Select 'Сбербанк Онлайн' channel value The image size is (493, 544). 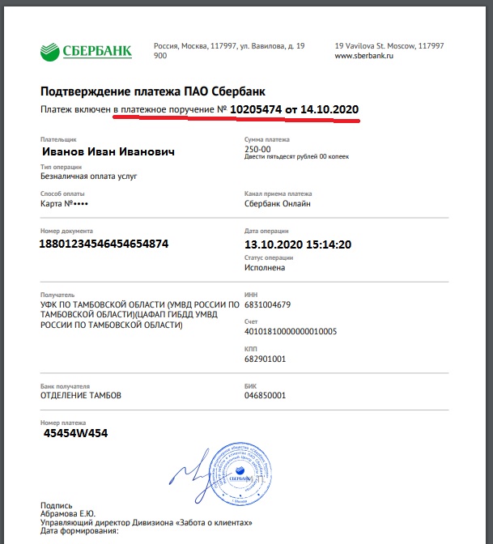pyautogui.click(x=277, y=204)
